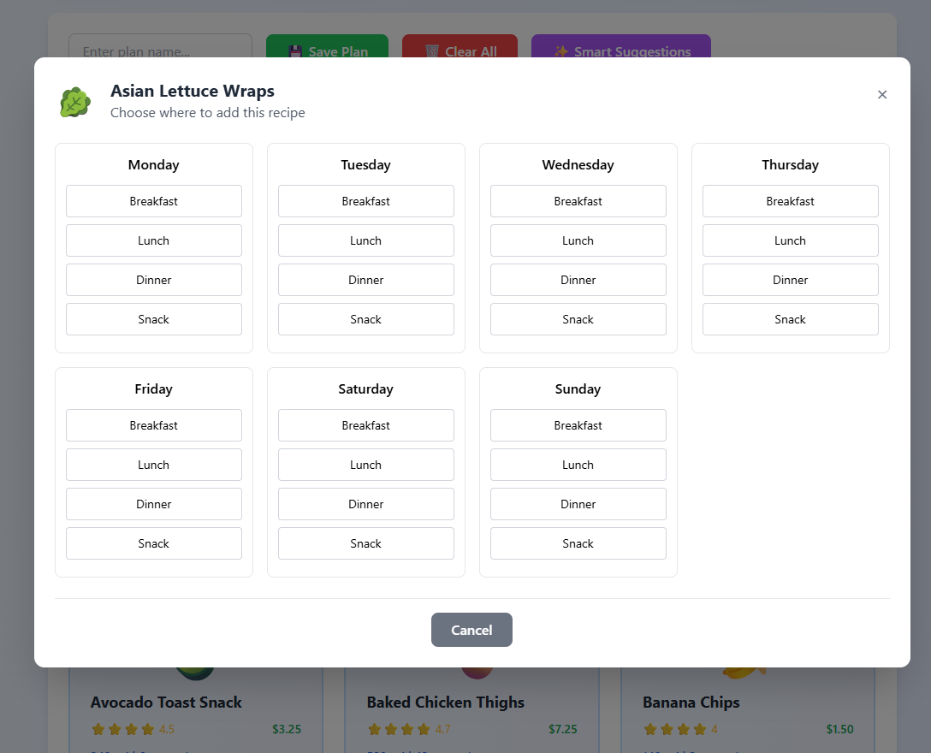The width and height of the screenshot is (931, 753).
Task: Add recipe to Monday Lunch
Action: (x=154, y=240)
